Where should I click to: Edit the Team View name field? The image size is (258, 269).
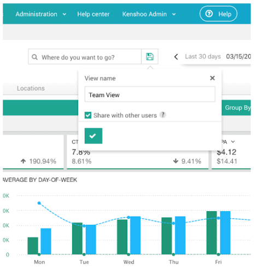click(x=150, y=94)
